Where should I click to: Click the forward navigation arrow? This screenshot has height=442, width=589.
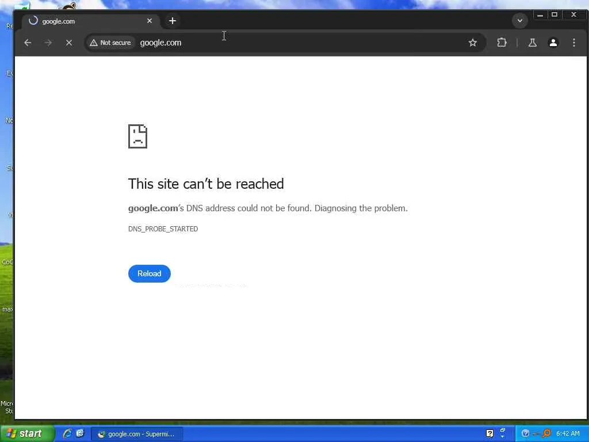tap(48, 43)
